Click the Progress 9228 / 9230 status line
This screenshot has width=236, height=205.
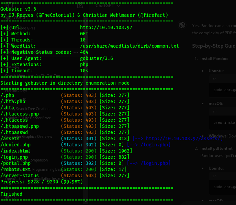click(x=41, y=182)
